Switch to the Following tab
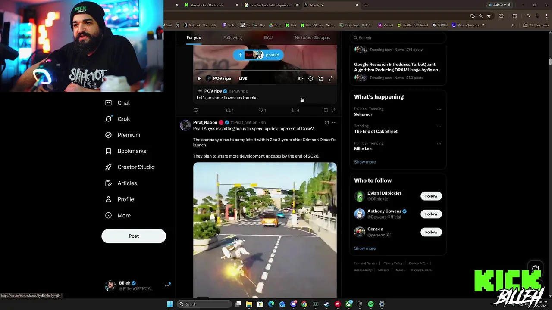The width and height of the screenshot is (552, 310). pos(232,37)
